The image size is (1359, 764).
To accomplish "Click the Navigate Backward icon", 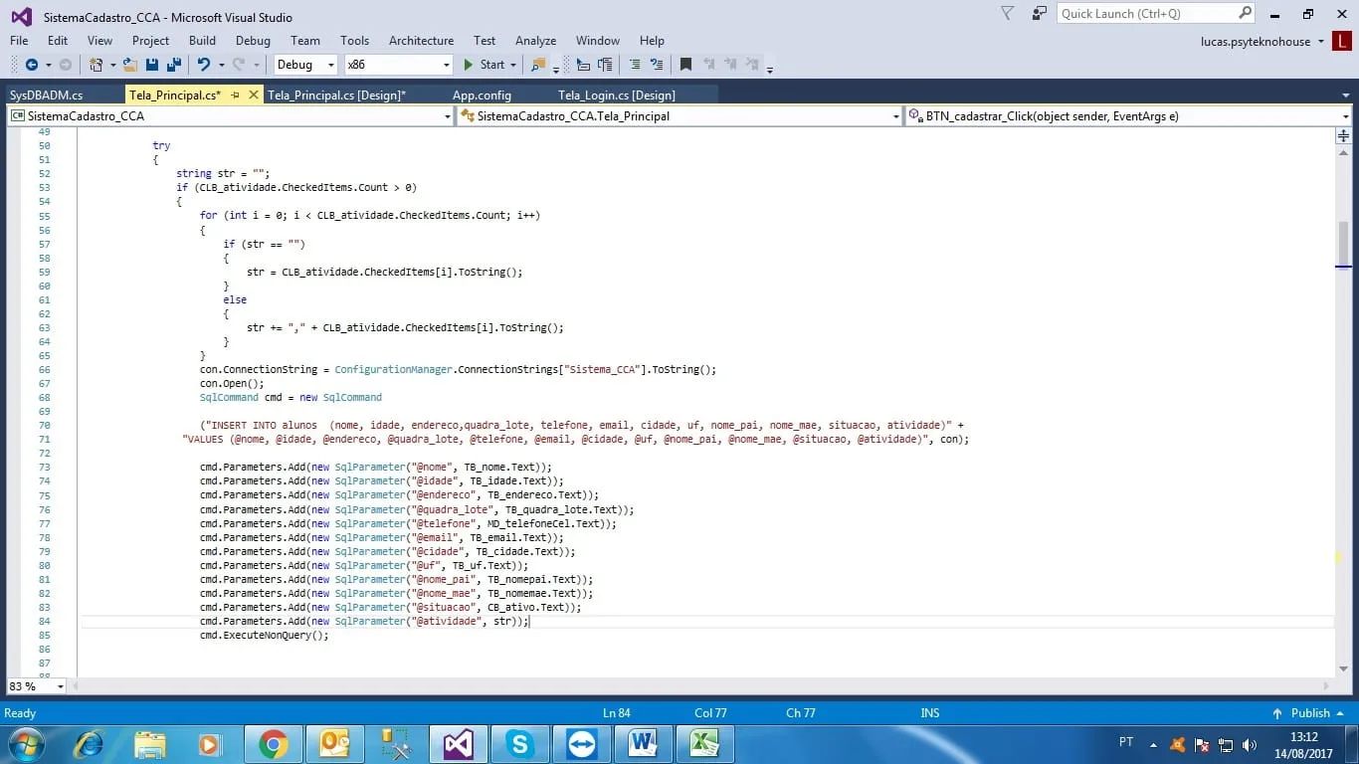I will (x=32, y=65).
